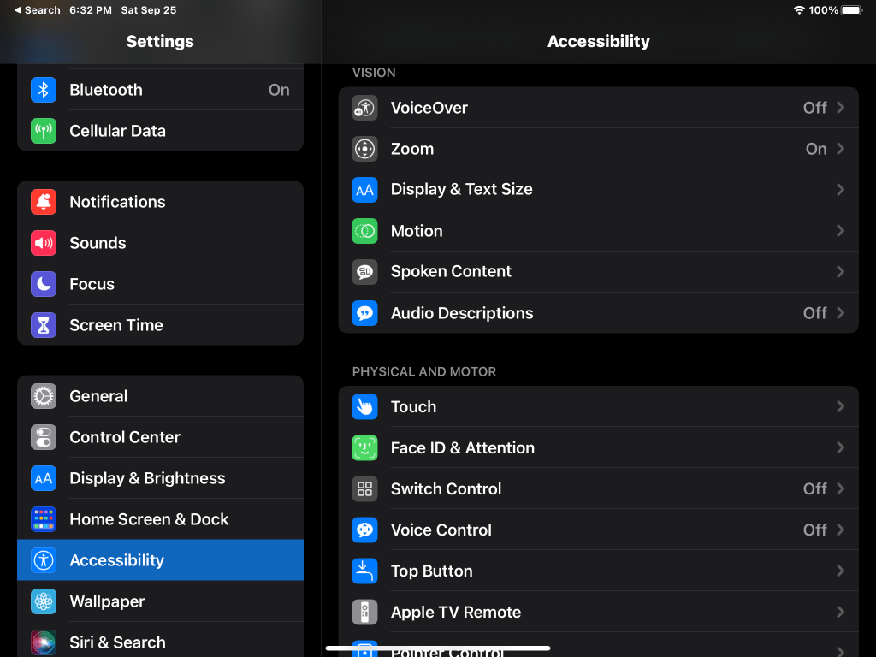Select the Touch settings icon
Viewport: 876px width, 657px height.
tap(365, 406)
